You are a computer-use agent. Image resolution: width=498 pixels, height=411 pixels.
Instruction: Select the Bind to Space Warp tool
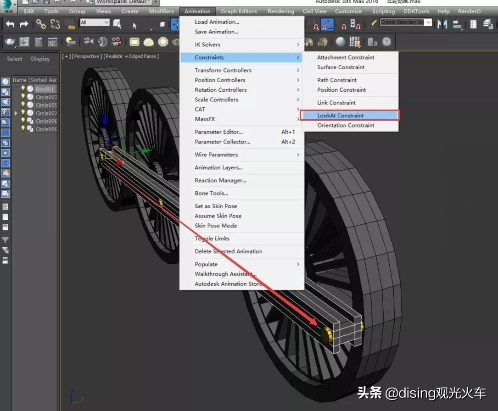coord(70,24)
